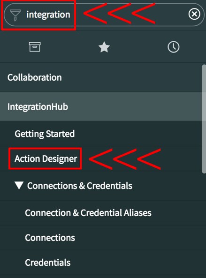Viewport: 206px width, 278px height.
Task: Open Connection & Credential Aliases
Action: click(x=88, y=212)
